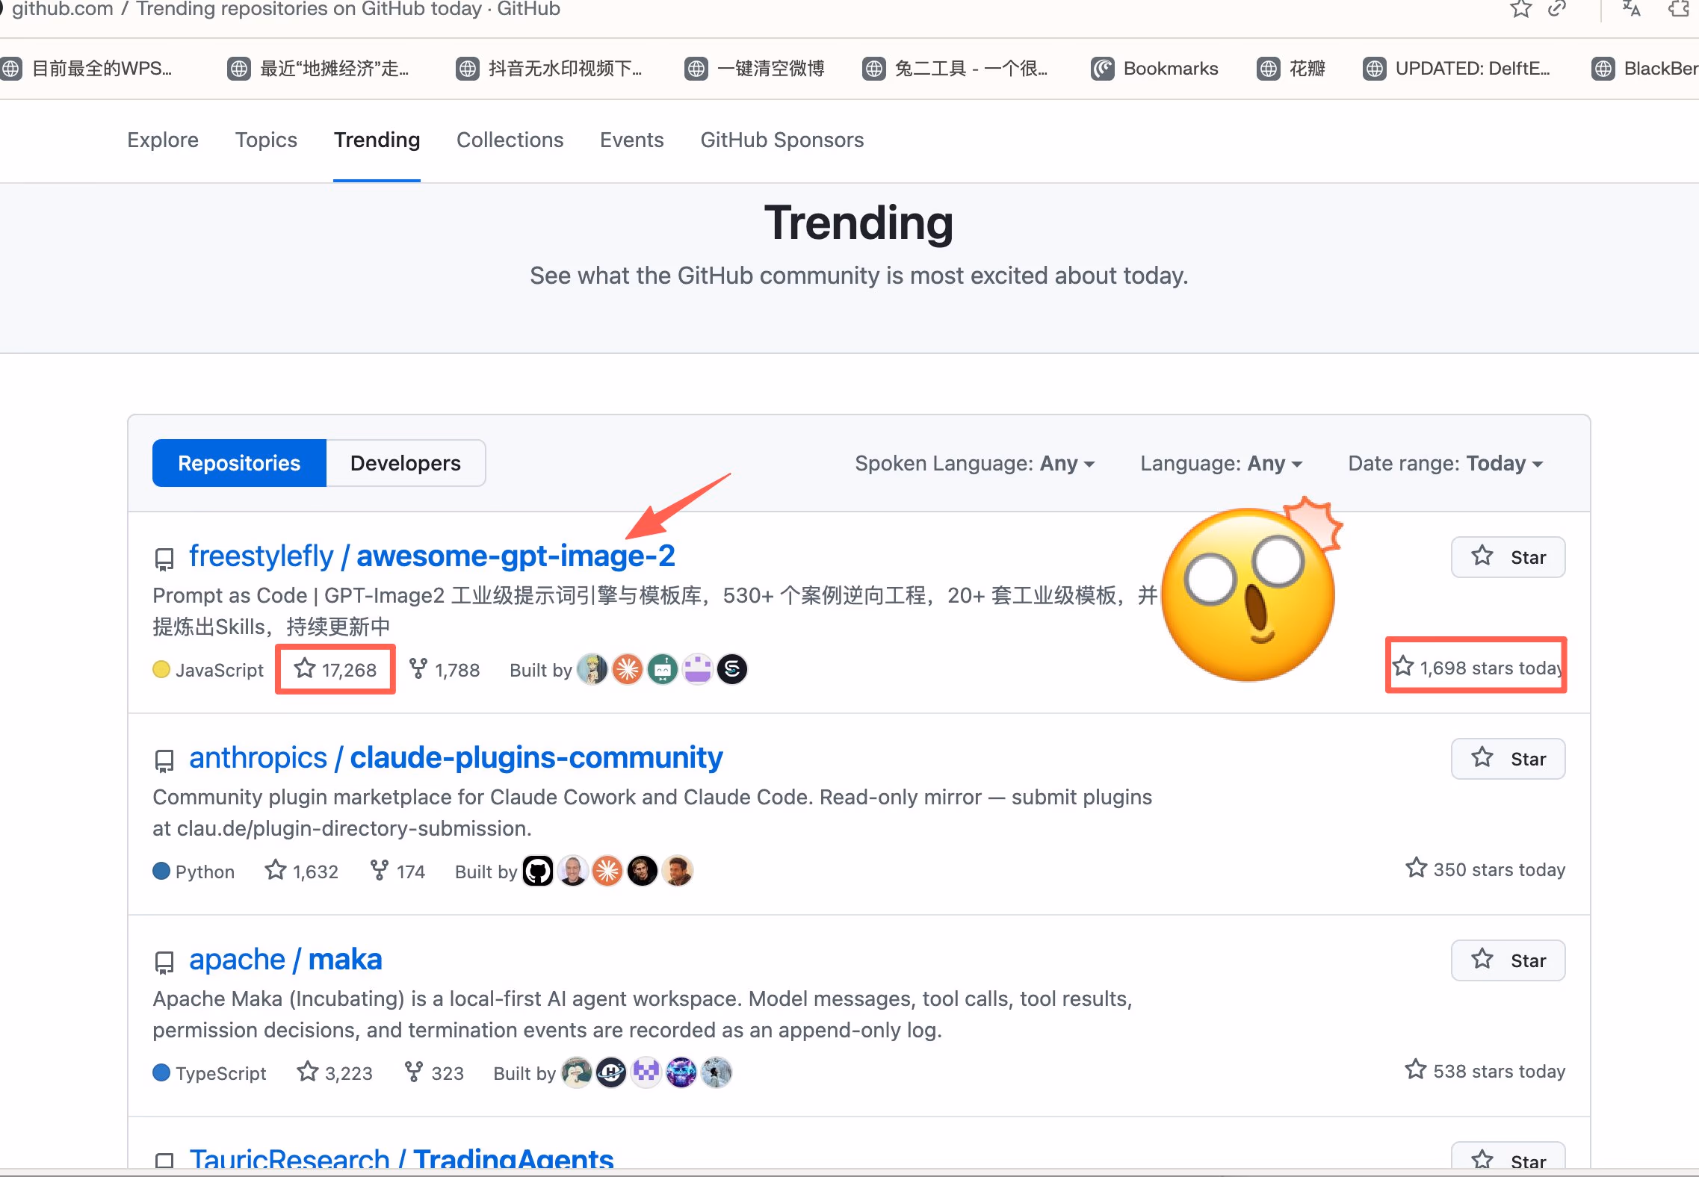
Task: View 1,788 forks of awesome-gpt-image-2
Action: click(445, 669)
